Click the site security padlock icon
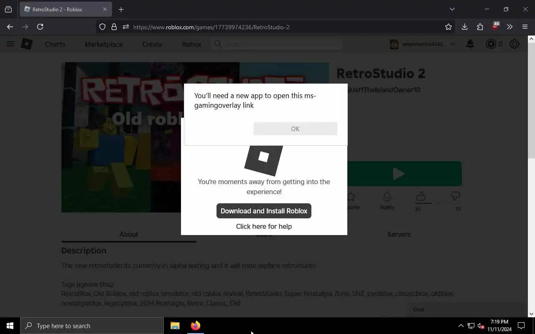 pyautogui.click(x=114, y=27)
